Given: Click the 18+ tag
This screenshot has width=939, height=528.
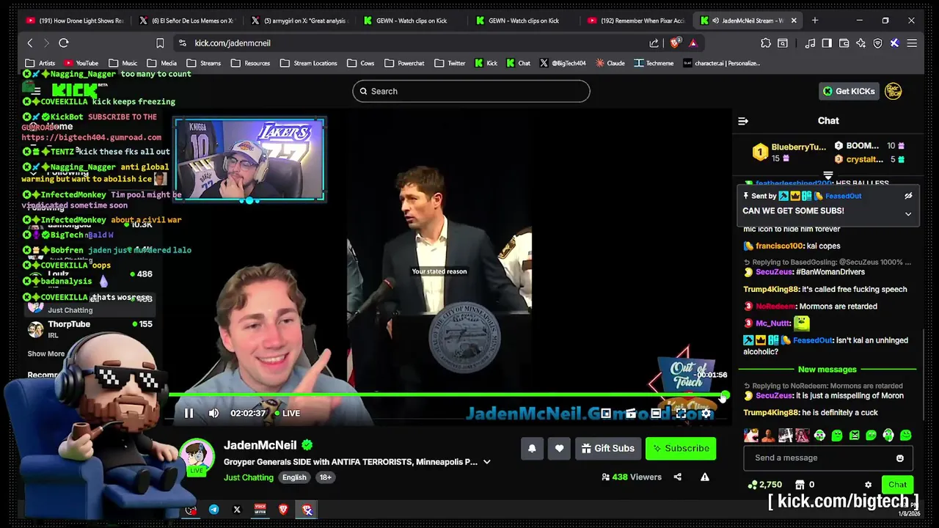Looking at the screenshot, I should coord(325,477).
